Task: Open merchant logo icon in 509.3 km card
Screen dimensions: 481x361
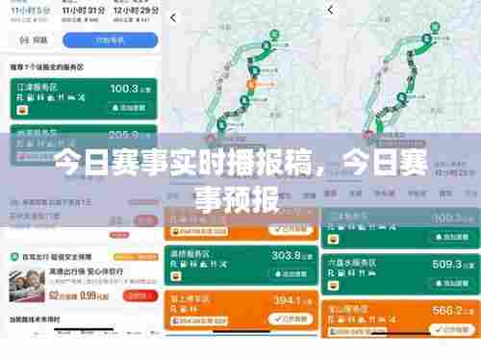Action: [333, 285]
